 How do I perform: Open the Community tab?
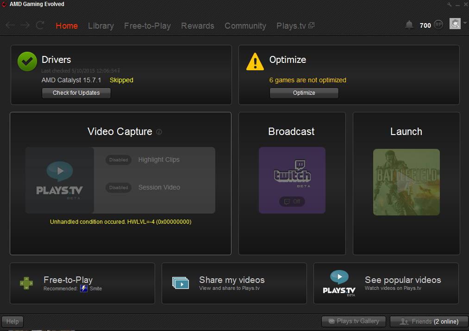pos(245,26)
